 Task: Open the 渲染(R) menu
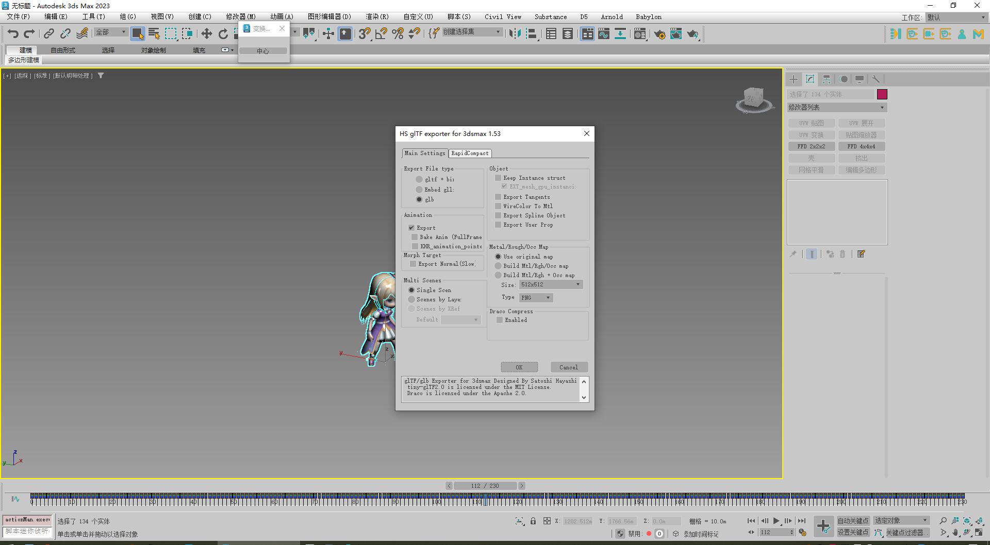click(377, 17)
